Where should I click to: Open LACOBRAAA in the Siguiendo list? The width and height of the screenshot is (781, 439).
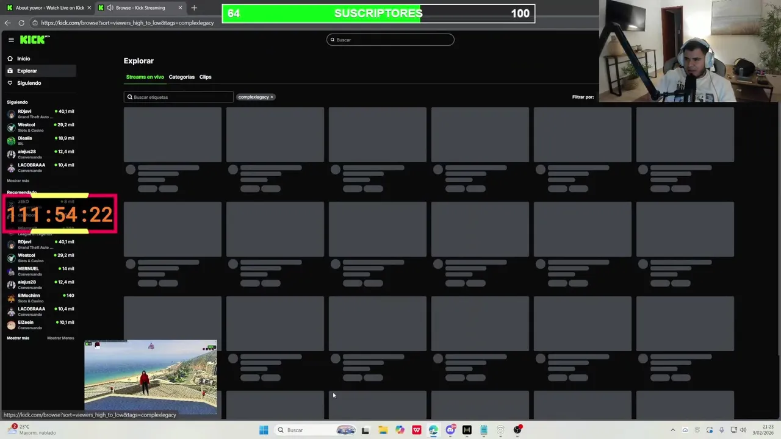pos(40,167)
